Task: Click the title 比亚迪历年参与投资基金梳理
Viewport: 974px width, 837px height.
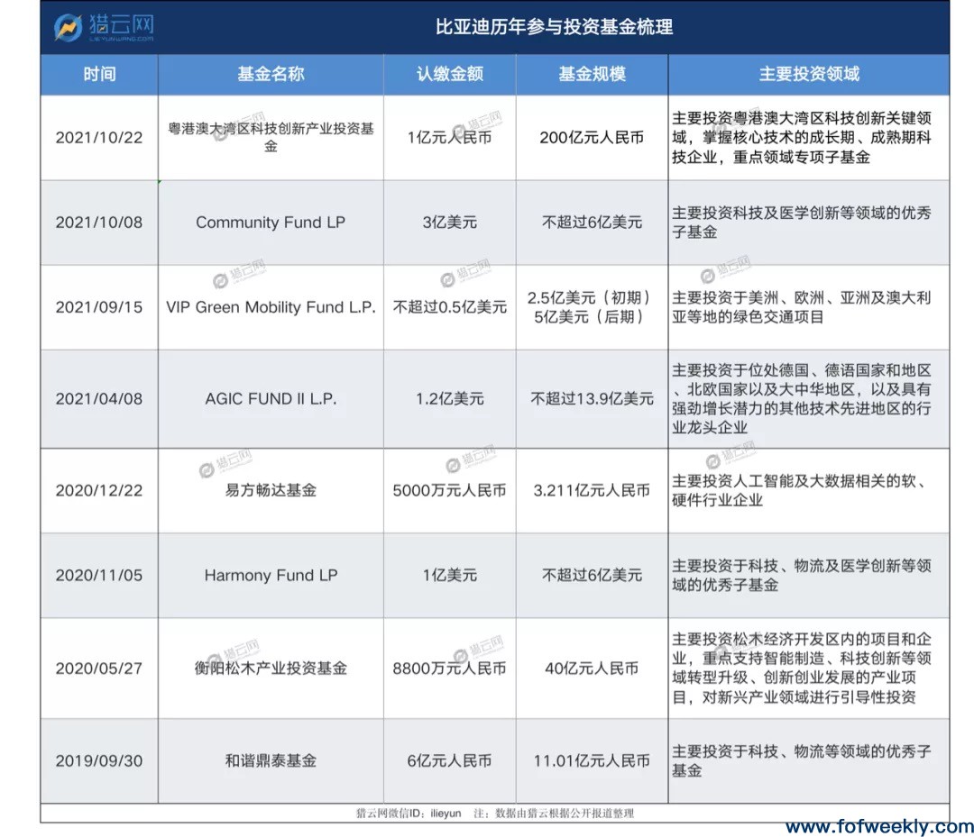Action: click(x=554, y=27)
